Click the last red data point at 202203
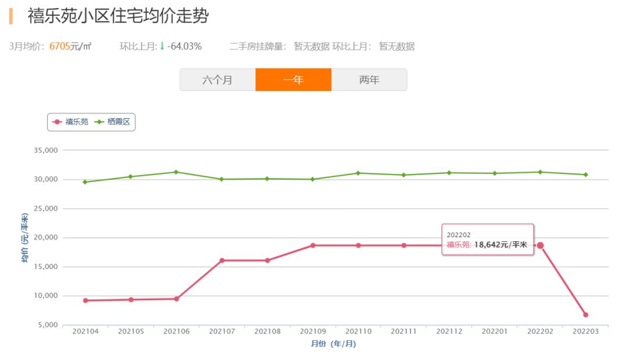The width and height of the screenshot is (627, 356). coord(586,314)
